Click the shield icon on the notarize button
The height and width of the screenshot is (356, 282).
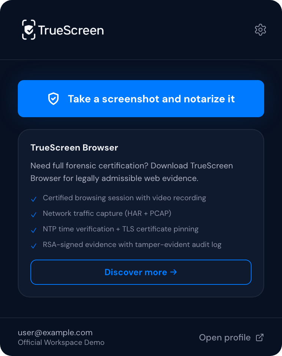pos(54,99)
